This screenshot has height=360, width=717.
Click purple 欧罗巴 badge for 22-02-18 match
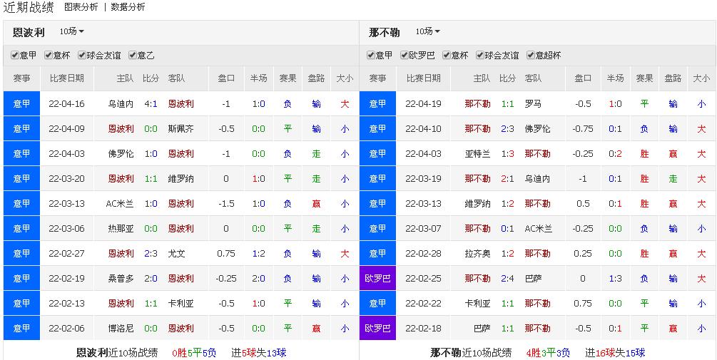click(x=377, y=328)
